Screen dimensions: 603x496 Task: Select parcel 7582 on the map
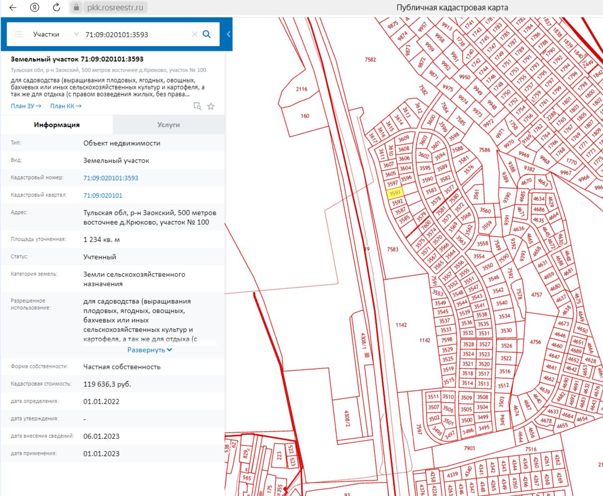[x=370, y=60]
